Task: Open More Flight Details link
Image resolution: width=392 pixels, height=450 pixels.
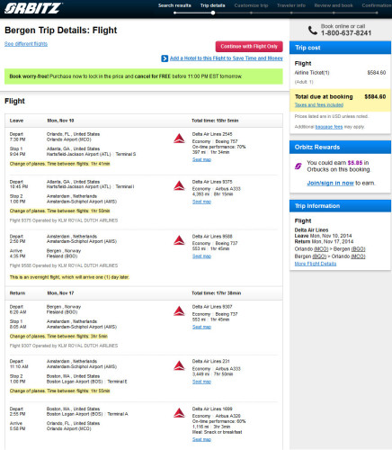Action: (316, 264)
